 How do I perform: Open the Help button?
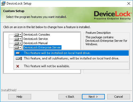pyautogui.click(x=20, y=97)
